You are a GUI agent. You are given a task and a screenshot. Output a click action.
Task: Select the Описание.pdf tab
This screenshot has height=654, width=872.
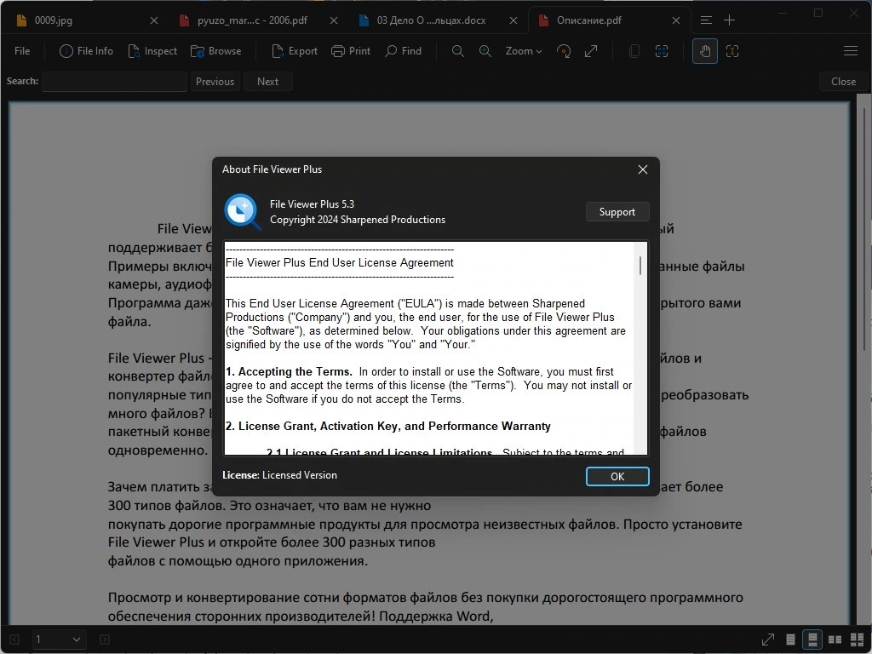589,20
